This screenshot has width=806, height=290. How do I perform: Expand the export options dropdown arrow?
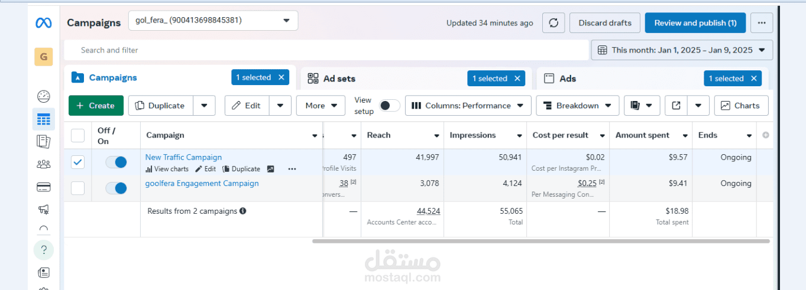click(x=698, y=106)
